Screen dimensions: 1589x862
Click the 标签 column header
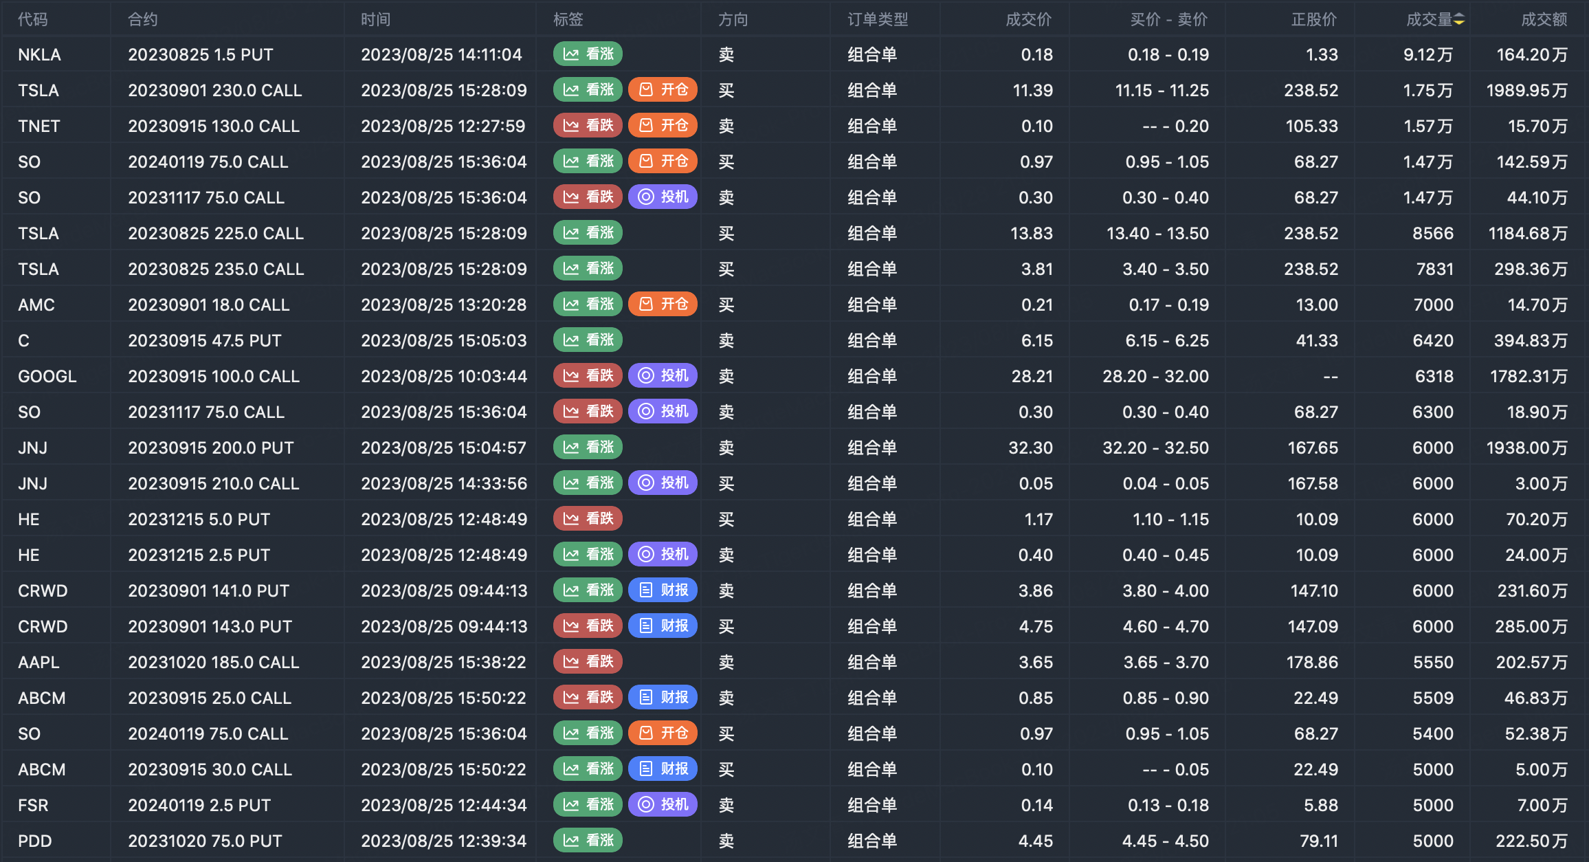568,20
